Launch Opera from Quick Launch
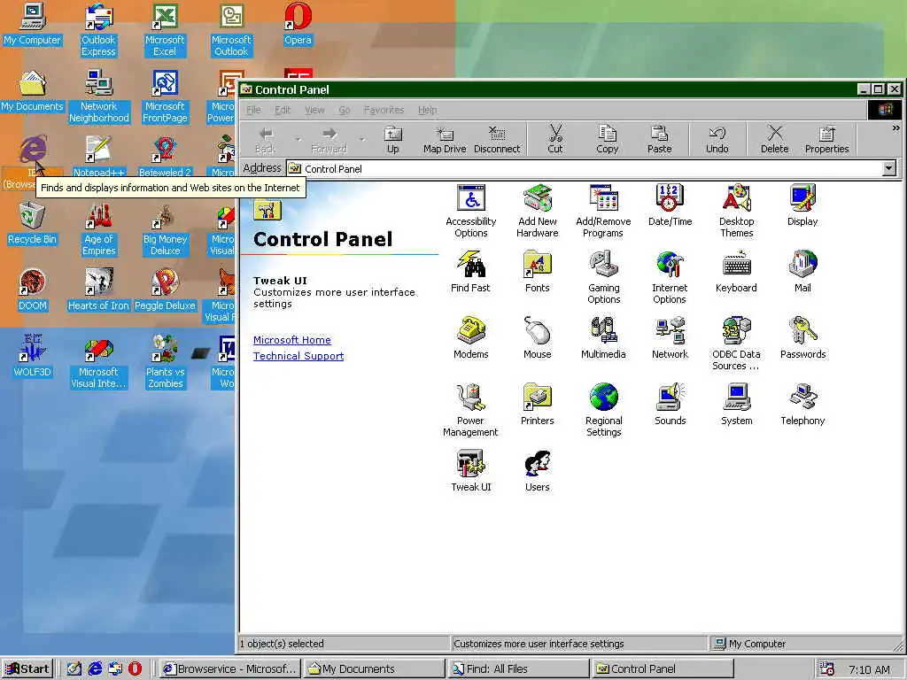Screen dimensions: 907x680 135,669
